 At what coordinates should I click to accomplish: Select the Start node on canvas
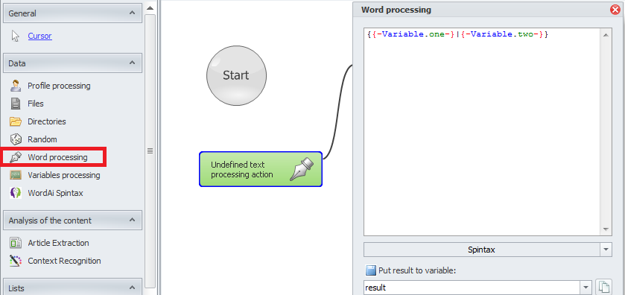[x=236, y=75]
